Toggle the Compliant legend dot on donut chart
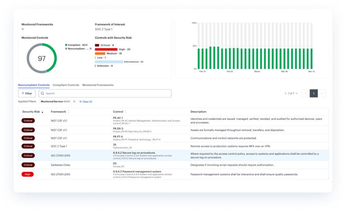 coord(66,45)
